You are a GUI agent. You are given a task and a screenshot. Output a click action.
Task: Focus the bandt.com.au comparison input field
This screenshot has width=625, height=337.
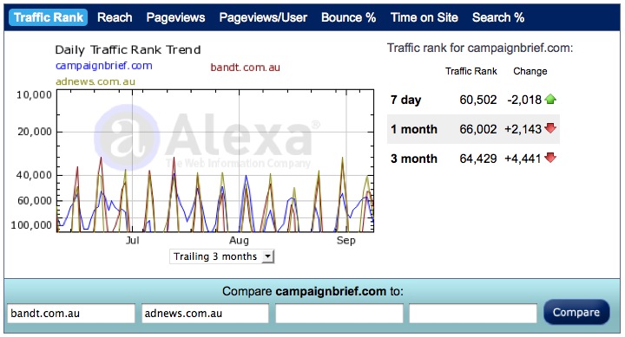71,314
